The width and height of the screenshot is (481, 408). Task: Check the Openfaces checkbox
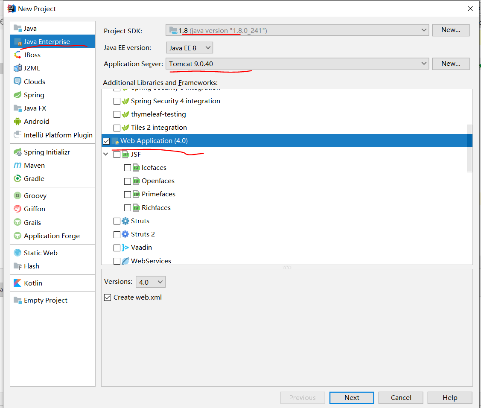click(127, 181)
